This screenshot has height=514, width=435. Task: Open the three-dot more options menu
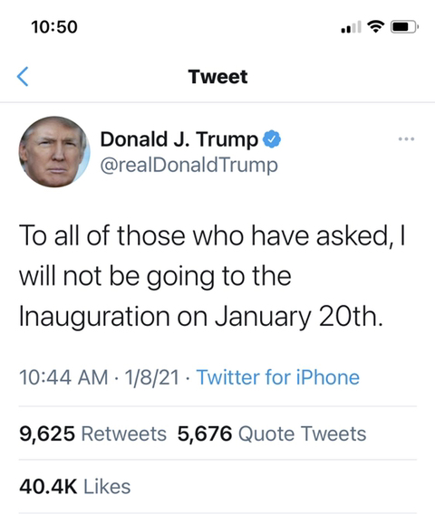tap(406, 139)
